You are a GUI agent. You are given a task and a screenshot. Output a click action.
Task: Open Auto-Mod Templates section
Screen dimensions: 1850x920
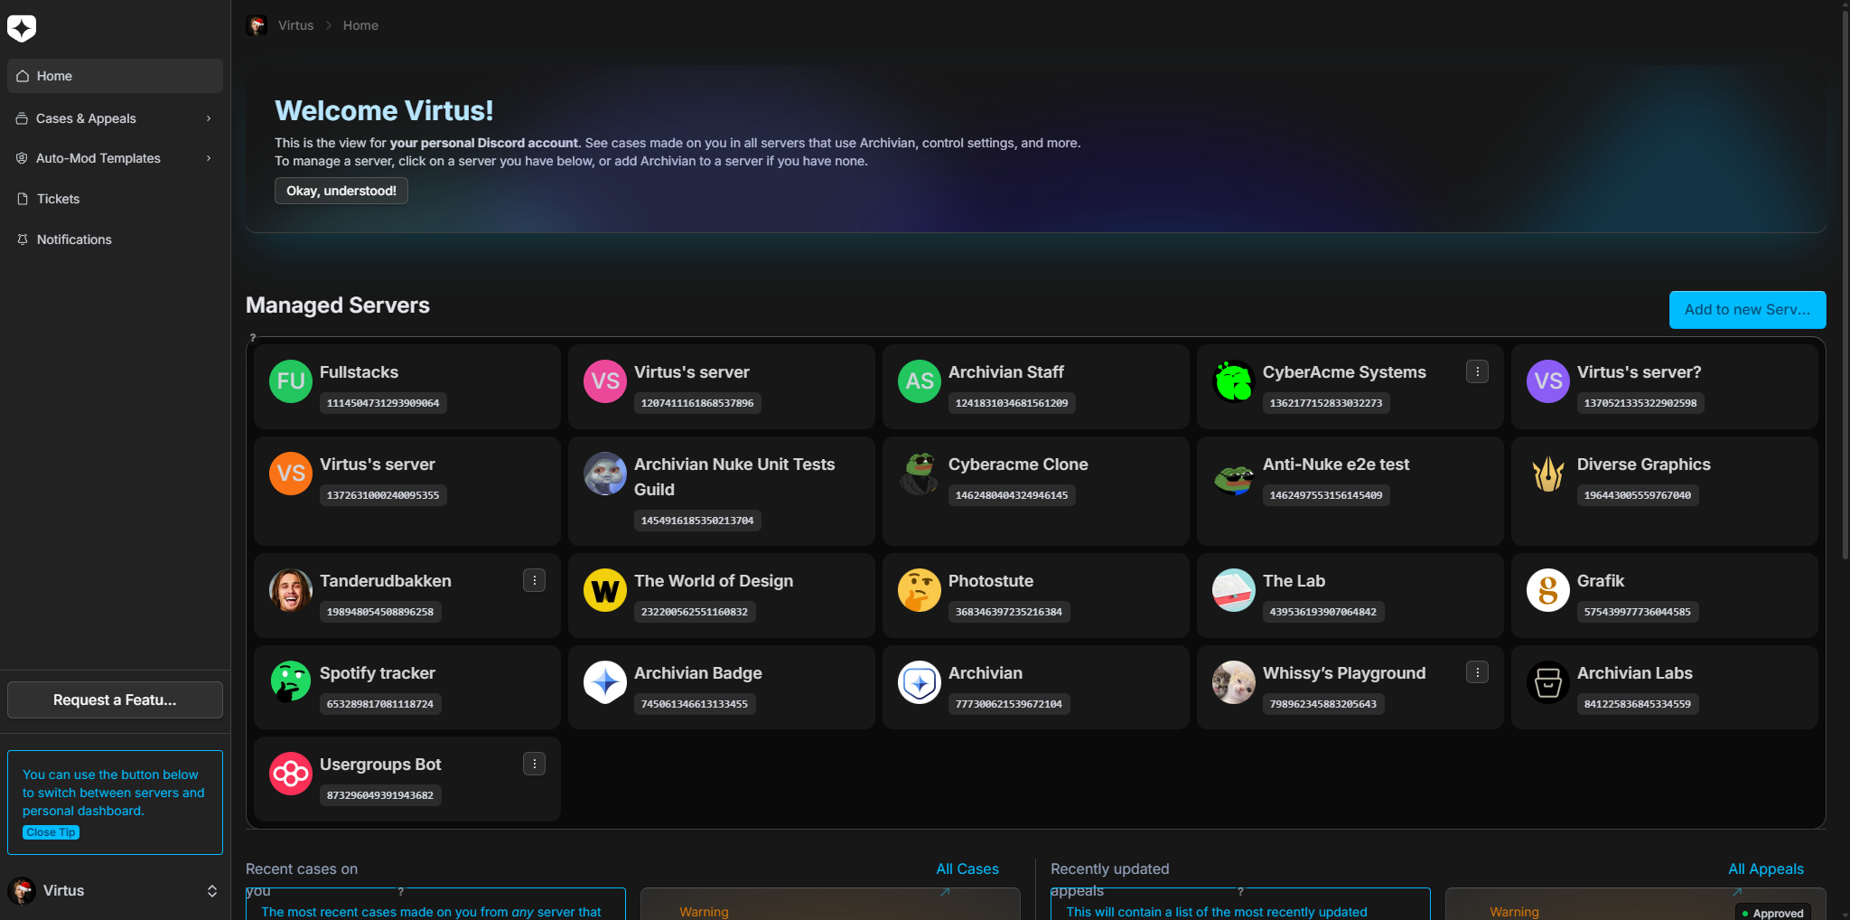tap(115, 158)
